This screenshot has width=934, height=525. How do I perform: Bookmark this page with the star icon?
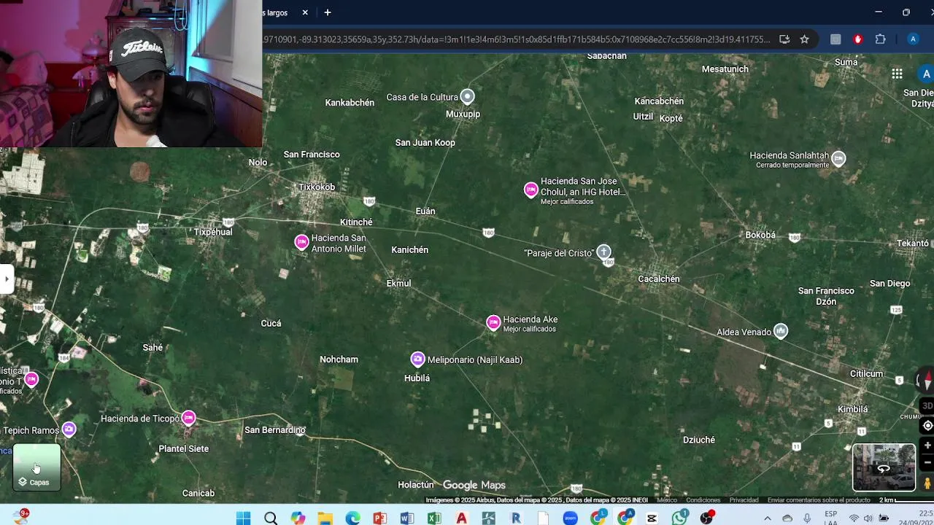pos(804,39)
